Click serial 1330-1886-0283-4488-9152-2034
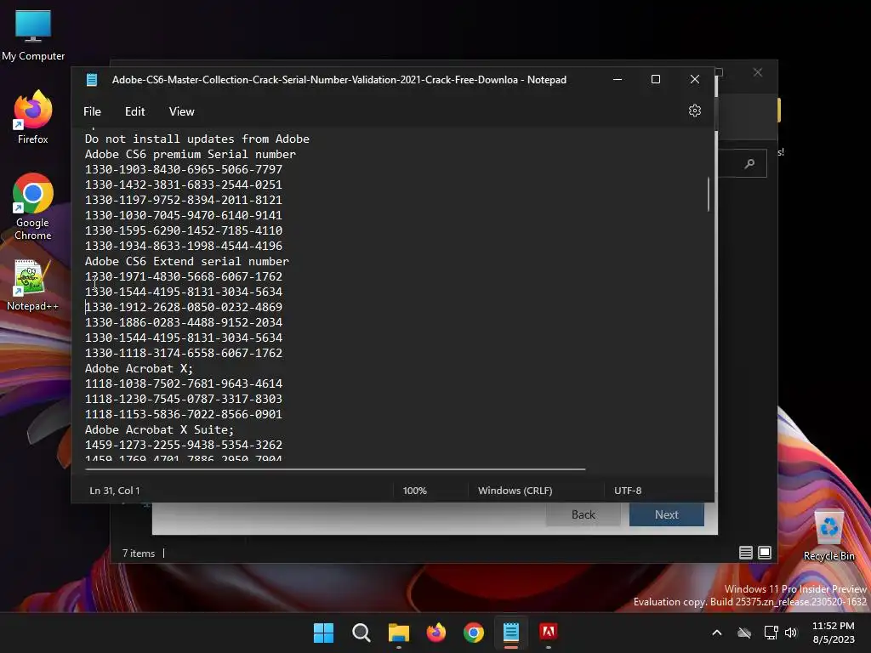871x653 pixels. (184, 322)
